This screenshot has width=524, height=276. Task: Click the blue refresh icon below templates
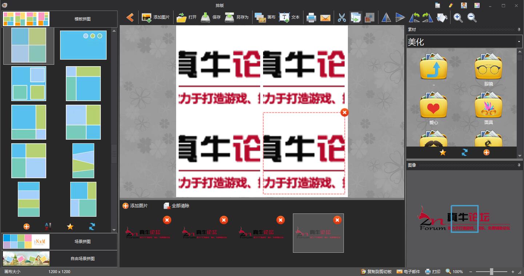coord(92,227)
